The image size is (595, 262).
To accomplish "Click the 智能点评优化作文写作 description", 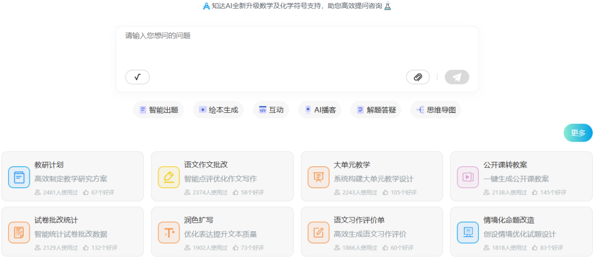I will point(220,178).
